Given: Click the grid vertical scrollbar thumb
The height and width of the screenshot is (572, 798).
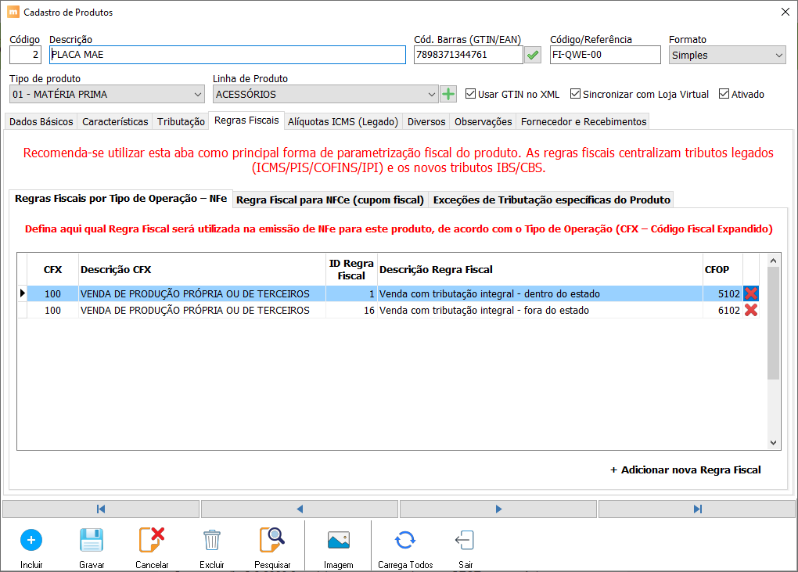Looking at the screenshot, I should (773, 323).
